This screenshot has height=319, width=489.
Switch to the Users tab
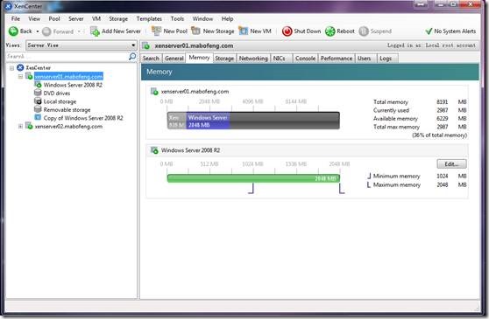coord(365,59)
